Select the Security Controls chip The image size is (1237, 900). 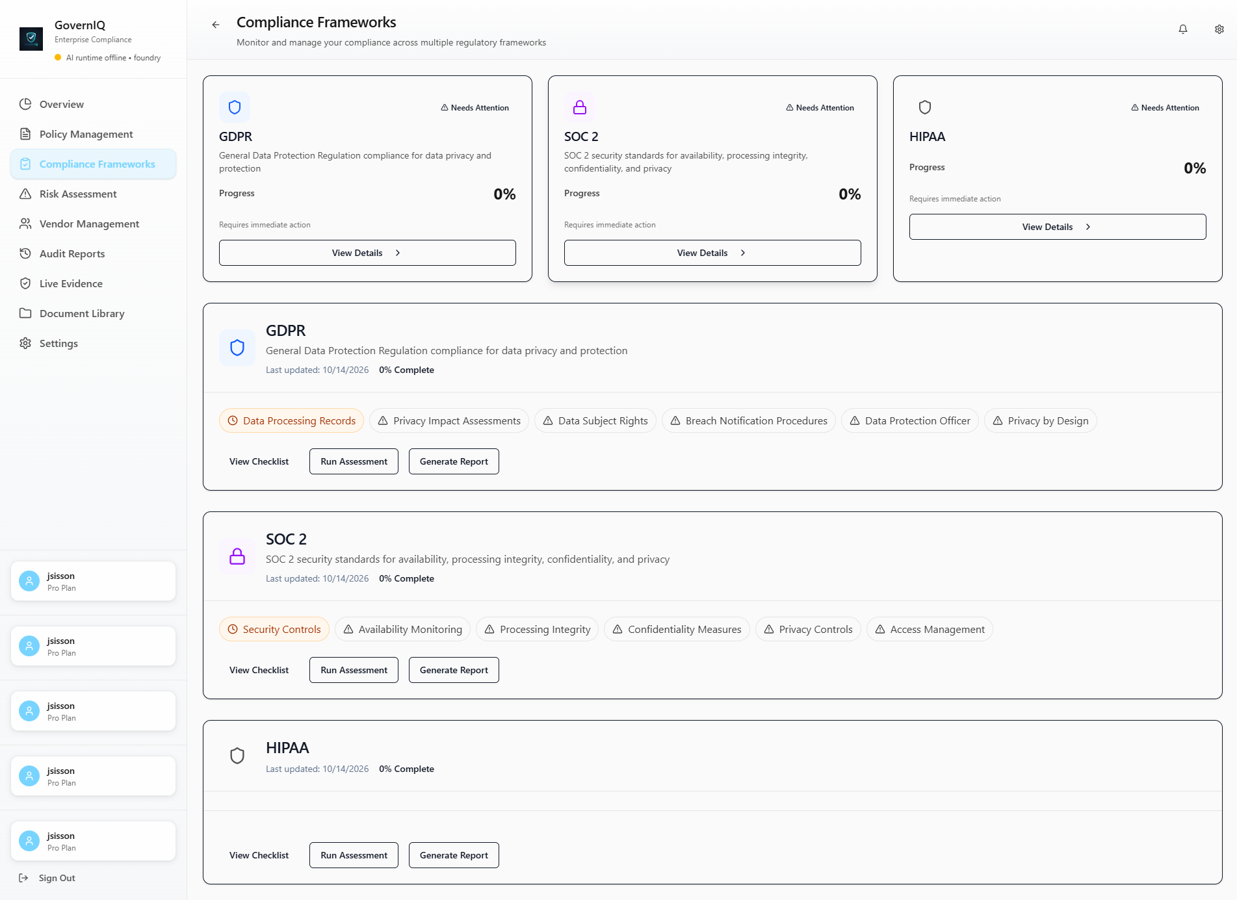[x=274, y=629]
